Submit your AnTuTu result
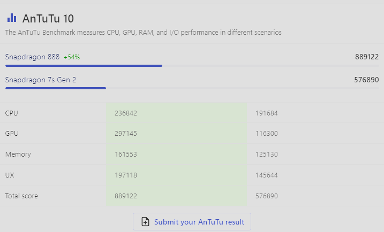 [192, 222]
